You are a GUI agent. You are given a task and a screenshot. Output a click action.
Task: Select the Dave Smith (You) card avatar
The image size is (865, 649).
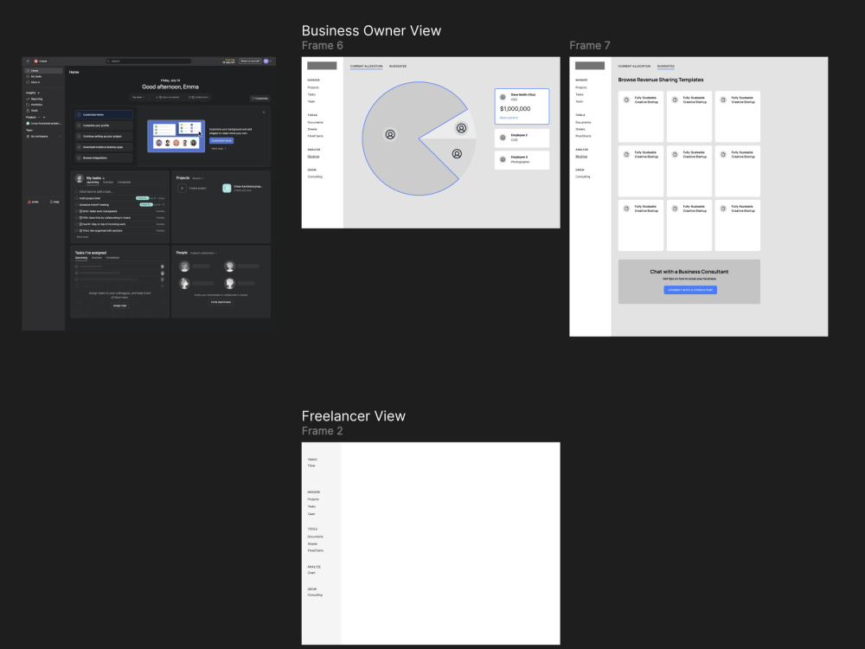click(503, 97)
